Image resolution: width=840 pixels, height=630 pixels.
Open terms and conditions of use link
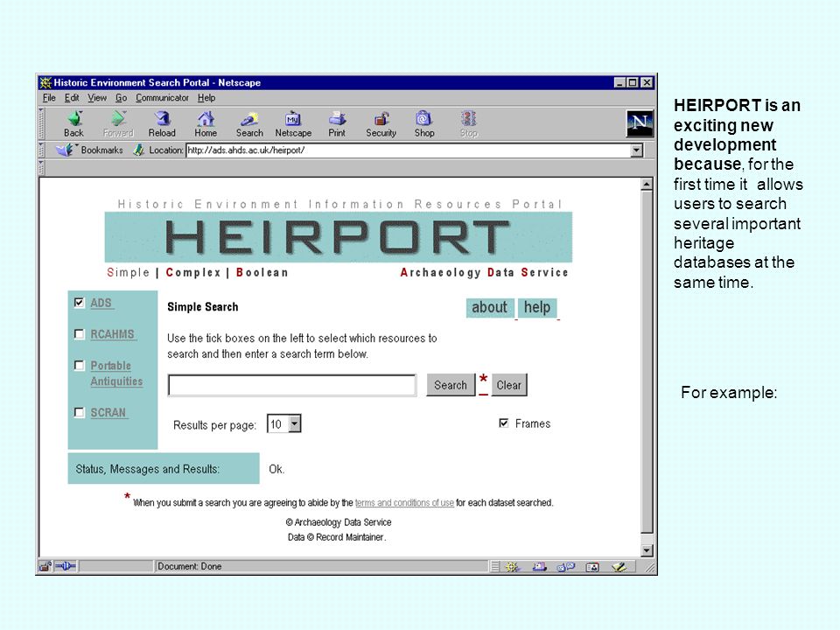(x=404, y=502)
